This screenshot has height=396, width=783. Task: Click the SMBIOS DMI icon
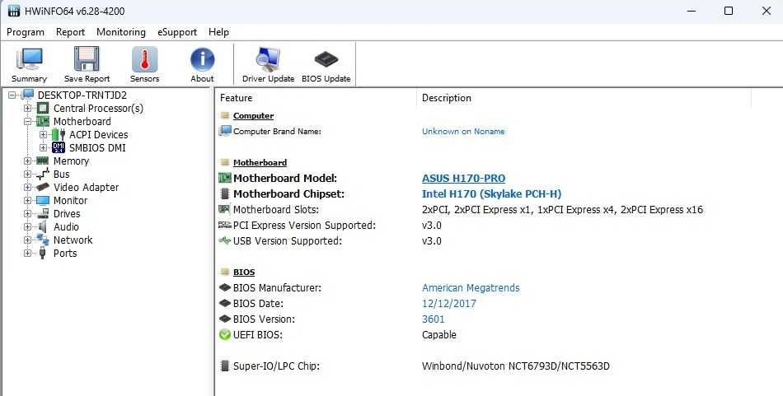click(59, 147)
